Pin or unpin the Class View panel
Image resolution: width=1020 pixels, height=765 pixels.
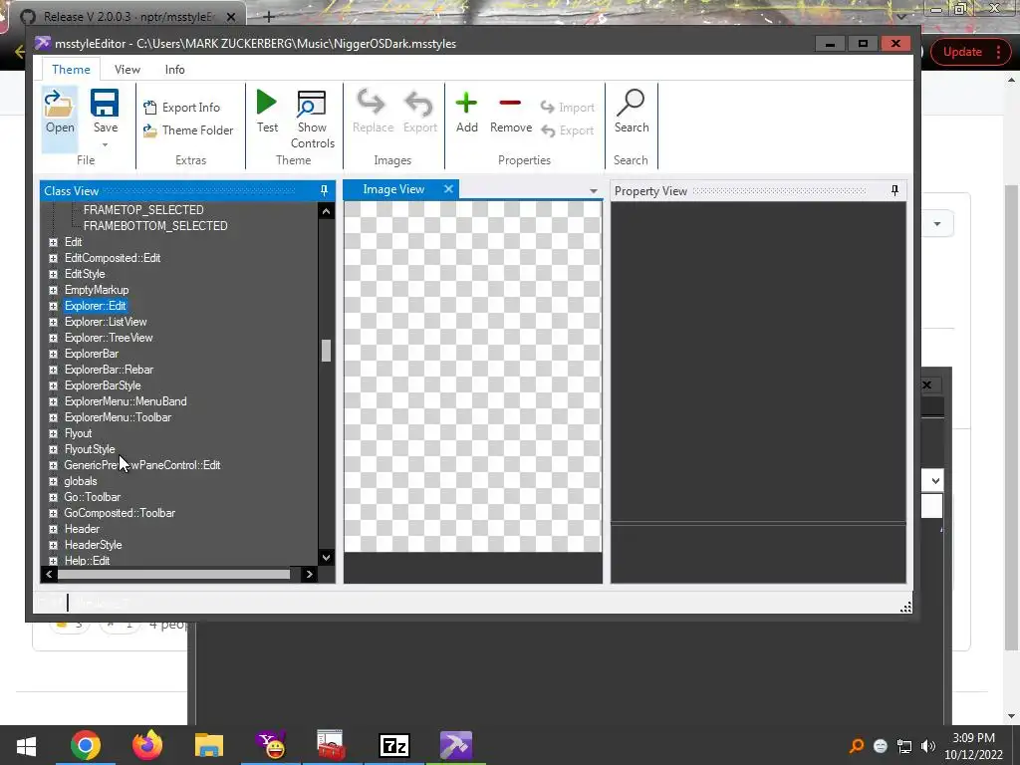coord(324,190)
